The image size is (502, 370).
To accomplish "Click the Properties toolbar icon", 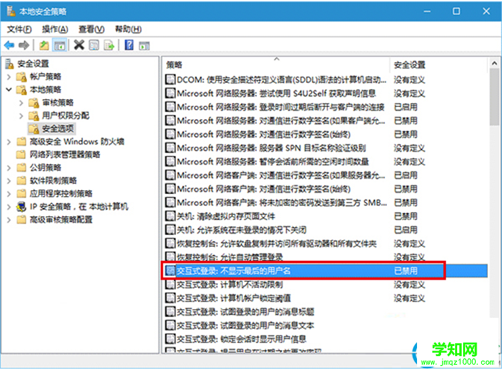I will (x=94, y=45).
